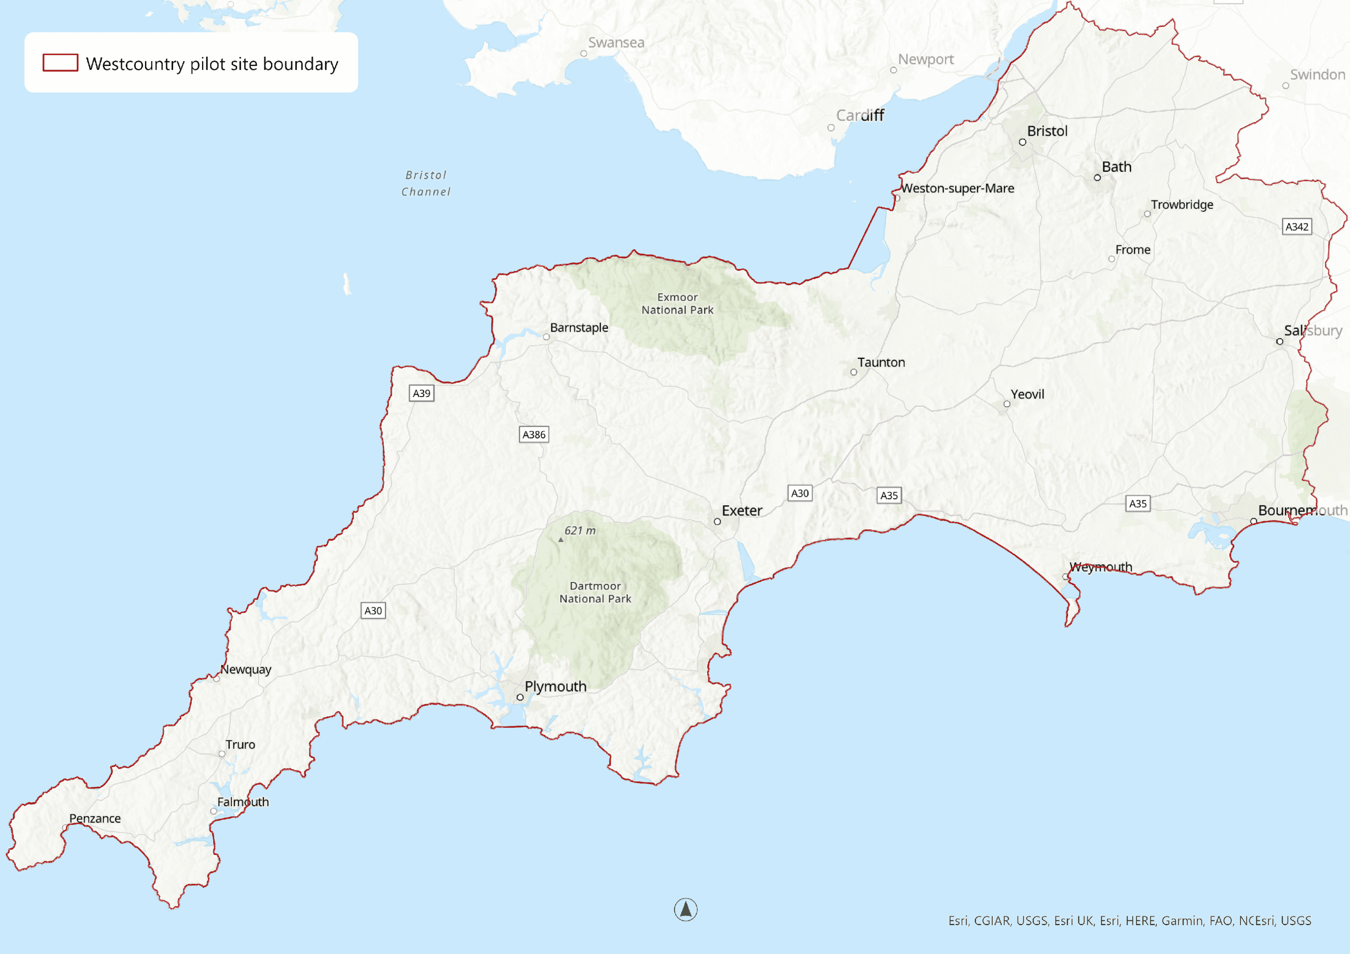Click the Exeter label text

pyautogui.click(x=742, y=510)
